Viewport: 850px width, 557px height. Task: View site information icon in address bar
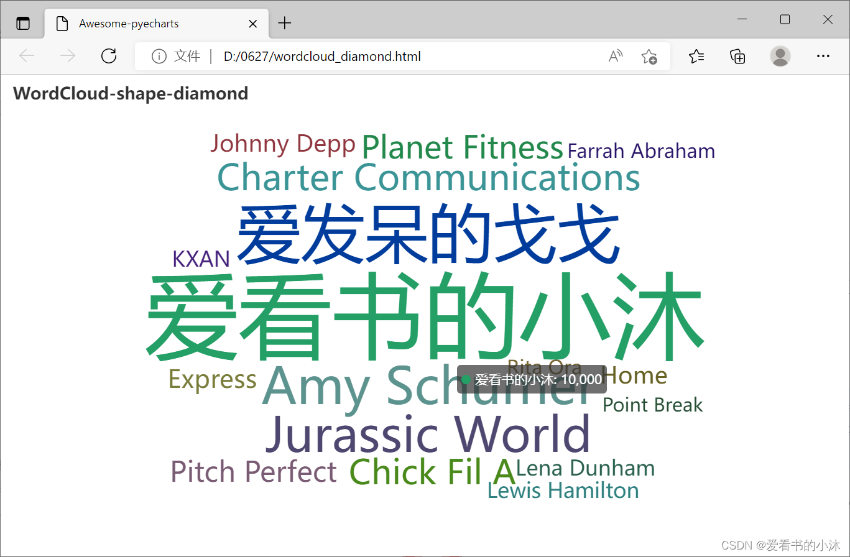(x=159, y=57)
